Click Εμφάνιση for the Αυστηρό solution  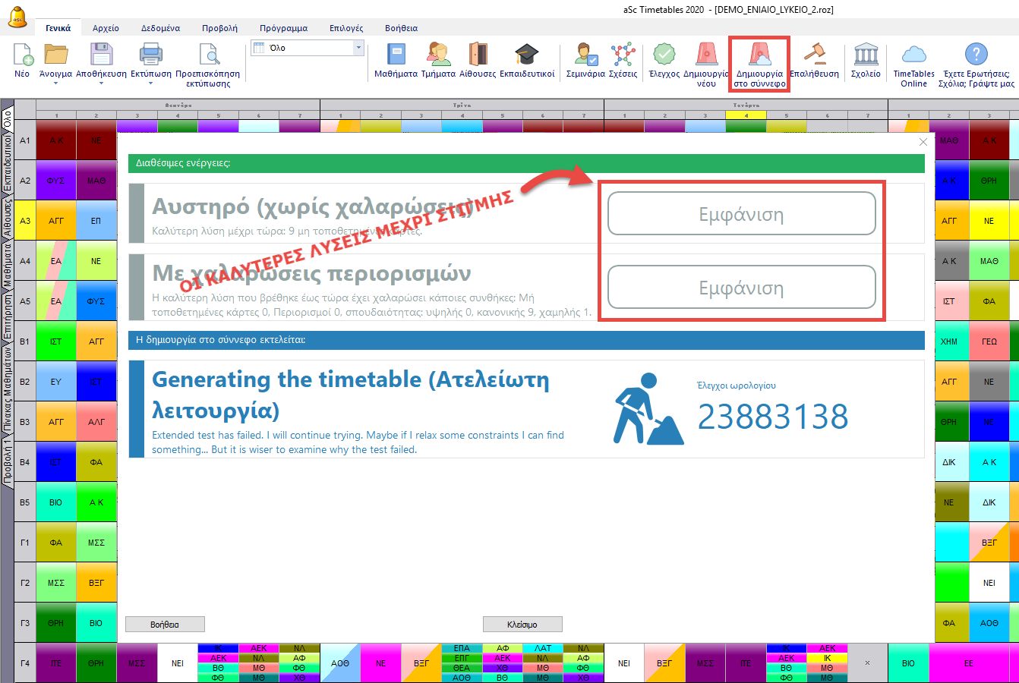pos(741,214)
